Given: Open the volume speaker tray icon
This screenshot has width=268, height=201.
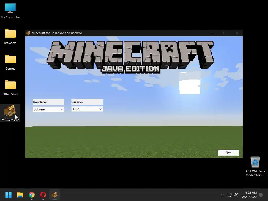Looking at the screenshot, I should 236,195.
